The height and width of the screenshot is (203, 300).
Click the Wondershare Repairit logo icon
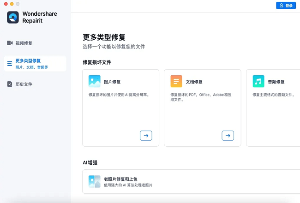(13, 18)
